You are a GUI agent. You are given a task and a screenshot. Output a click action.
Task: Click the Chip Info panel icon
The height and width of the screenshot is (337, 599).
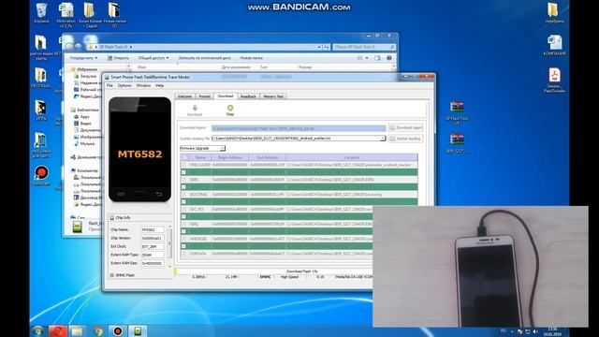tap(112, 218)
